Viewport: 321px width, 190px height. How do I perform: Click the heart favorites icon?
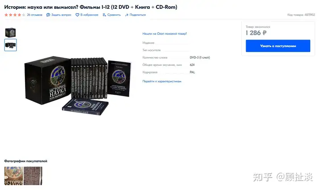point(77,15)
